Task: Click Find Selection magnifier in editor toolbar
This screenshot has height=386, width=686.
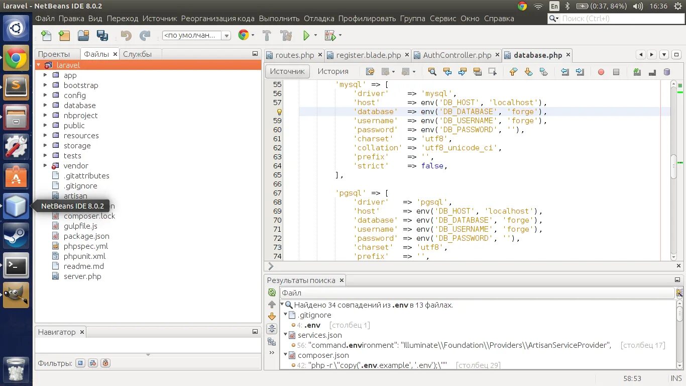Action: click(432, 72)
